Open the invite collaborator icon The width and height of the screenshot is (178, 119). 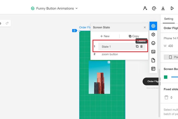[x=145, y=8]
